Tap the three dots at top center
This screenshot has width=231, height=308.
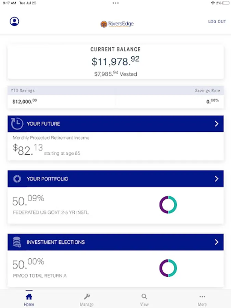[116, 3]
